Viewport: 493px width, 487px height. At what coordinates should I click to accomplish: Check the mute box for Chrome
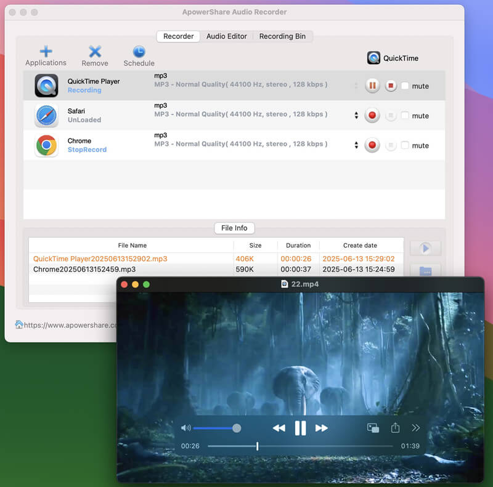(405, 145)
